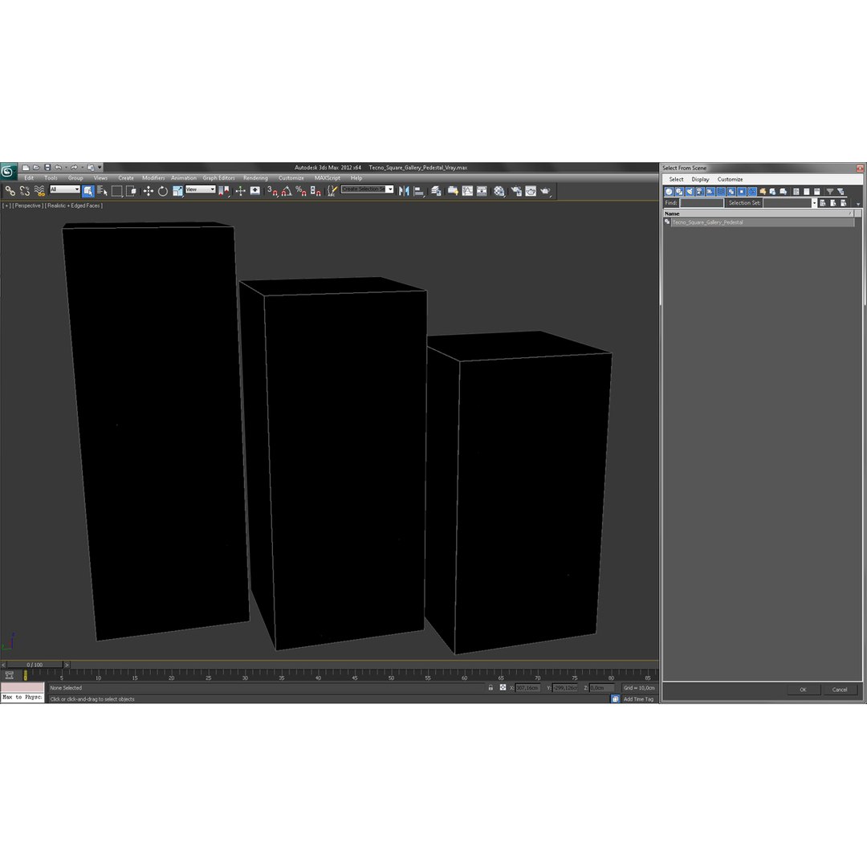Open the Graph Editors menu
Image resolution: width=867 pixels, height=867 pixels.
218,178
